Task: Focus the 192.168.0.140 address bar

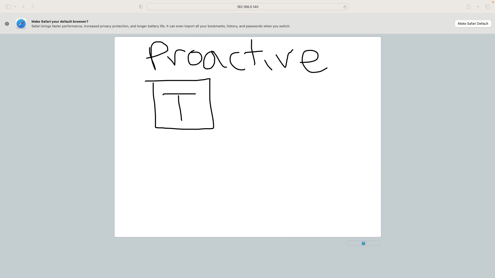Action: coord(247,7)
